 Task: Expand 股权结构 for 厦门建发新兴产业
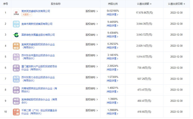point(92,66)
